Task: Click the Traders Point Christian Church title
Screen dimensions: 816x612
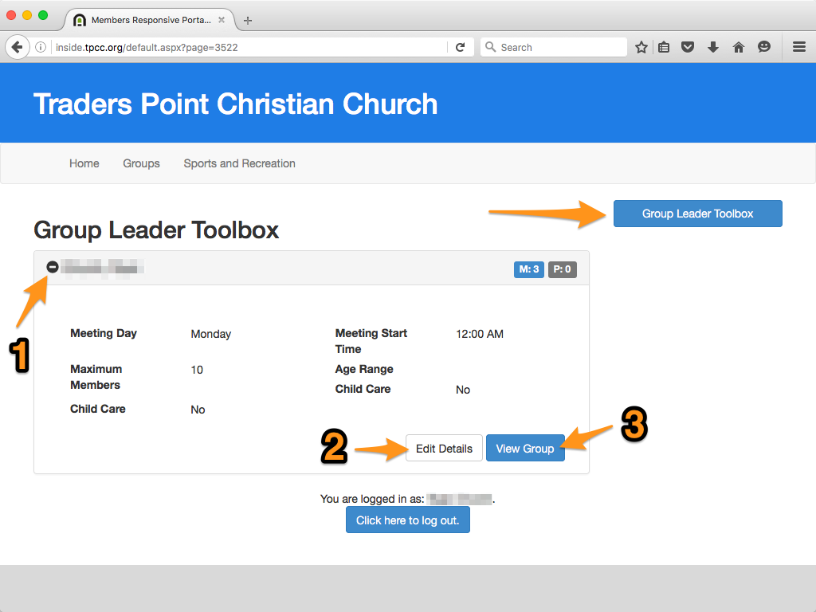Action: [235, 104]
